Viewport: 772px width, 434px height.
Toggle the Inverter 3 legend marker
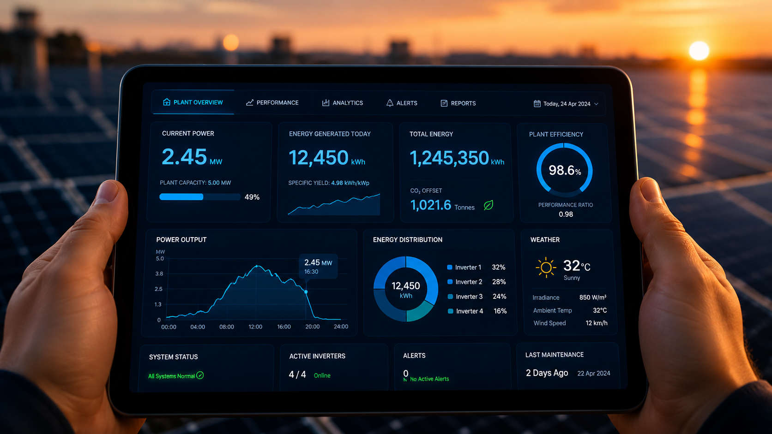tap(450, 297)
